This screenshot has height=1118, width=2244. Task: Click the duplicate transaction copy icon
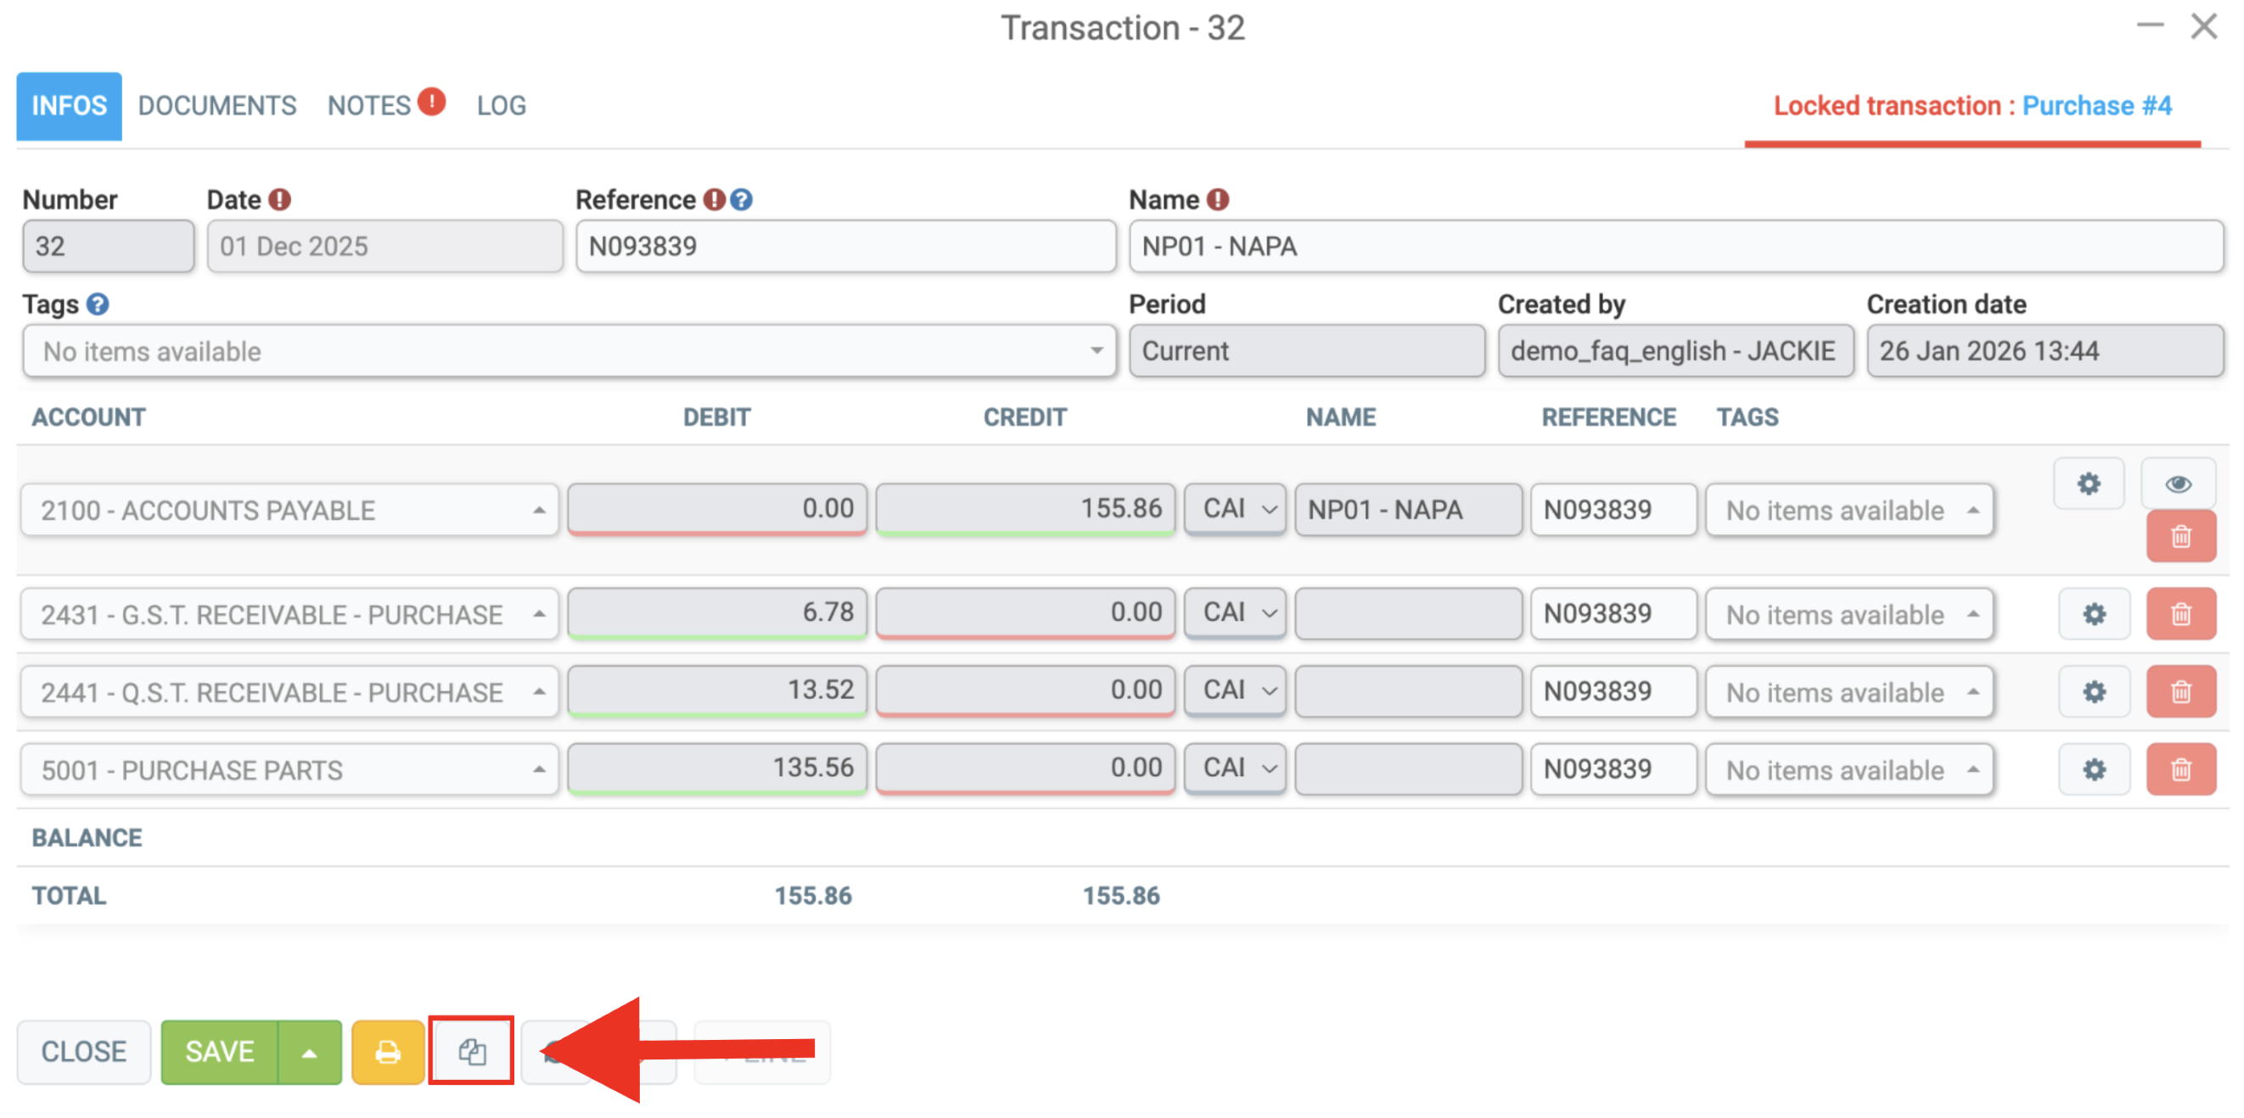[x=471, y=1052]
